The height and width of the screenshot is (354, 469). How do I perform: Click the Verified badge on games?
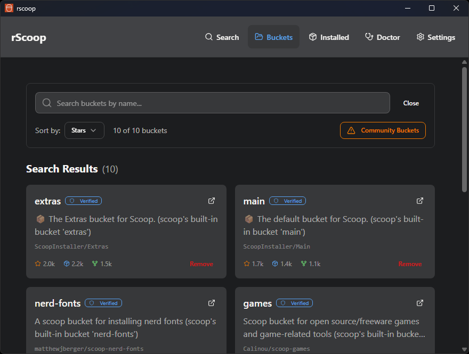294,303
